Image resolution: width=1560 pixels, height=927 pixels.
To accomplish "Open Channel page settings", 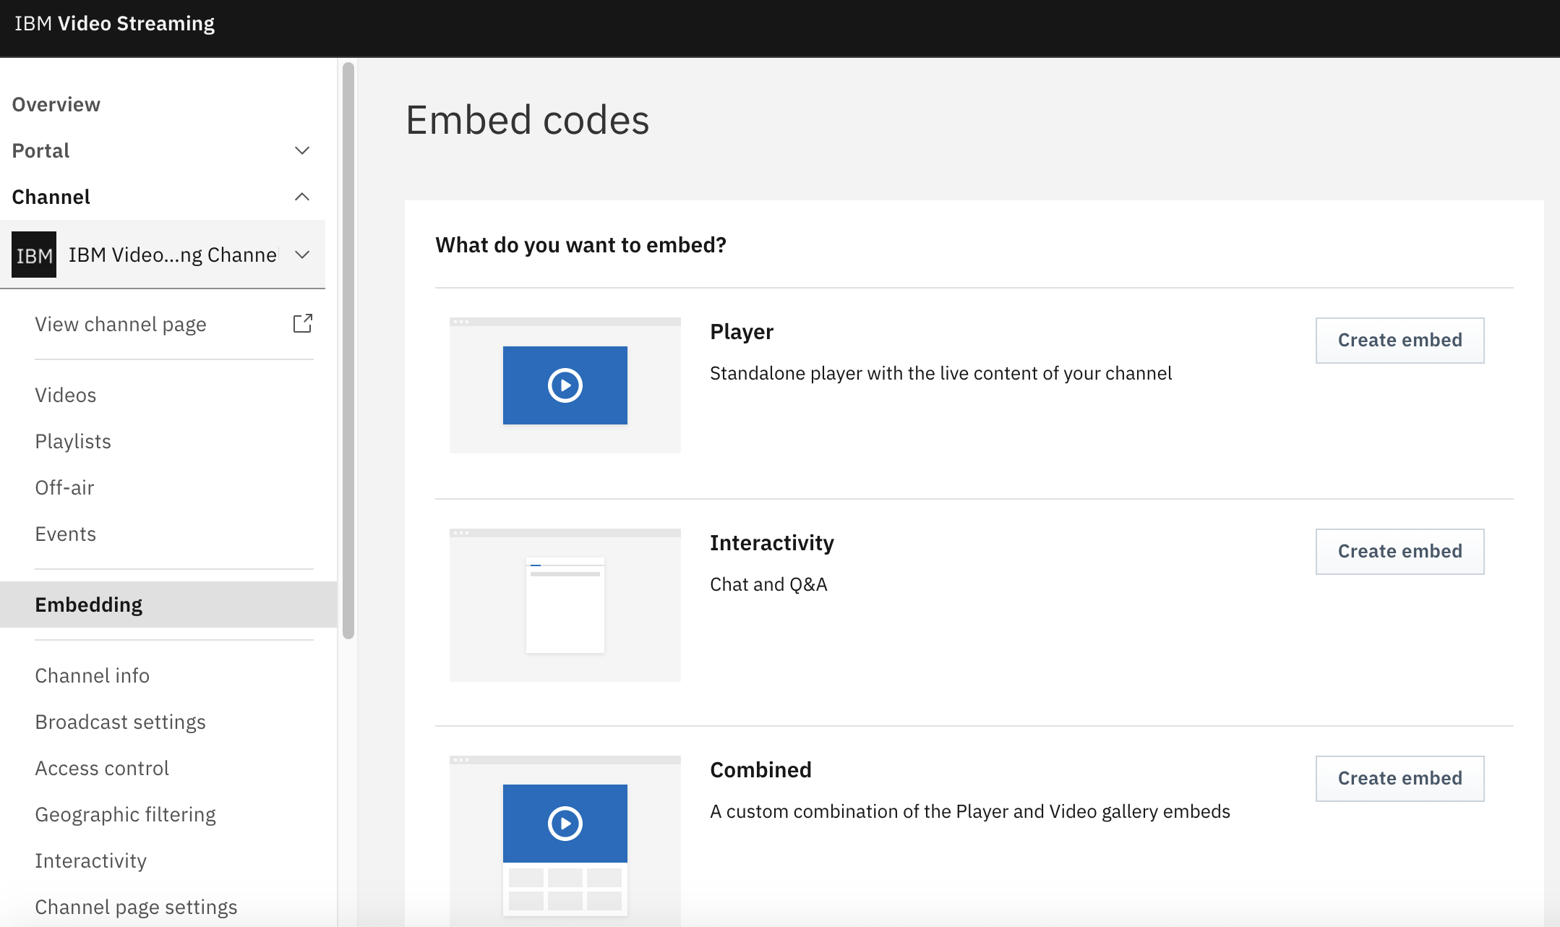I will pos(136,907).
